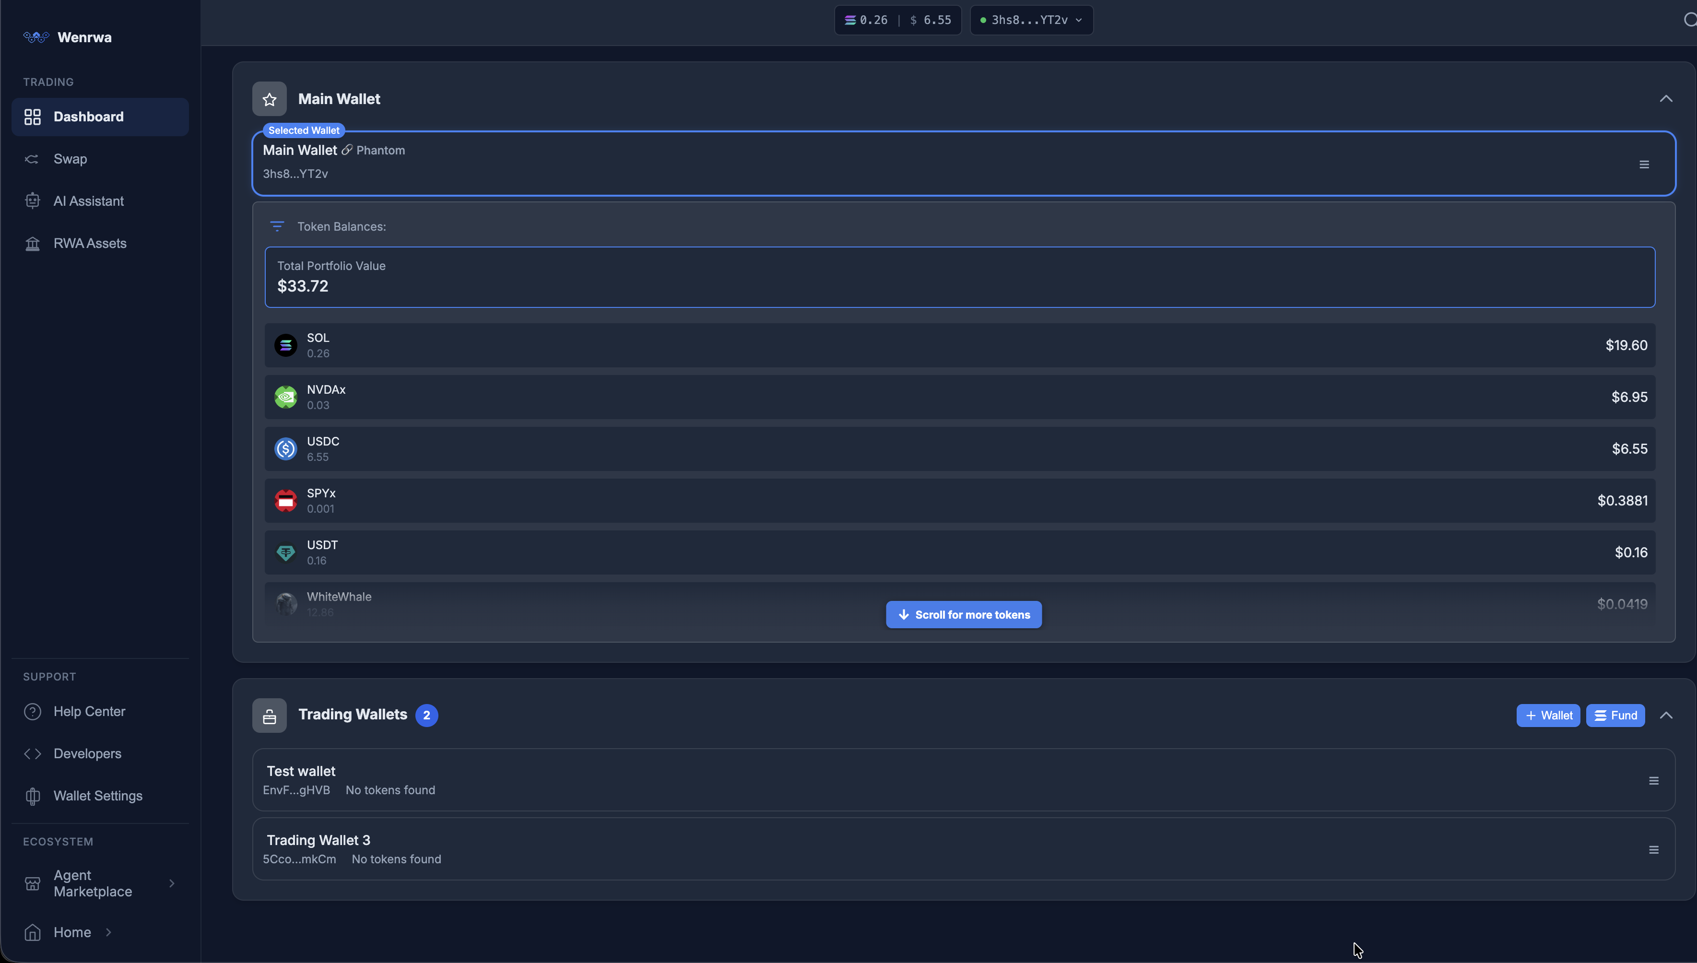Click the WhiteWhale token icon
The width and height of the screenshot is (1697, 963).
pyautogui.click(x=286, y=604)
